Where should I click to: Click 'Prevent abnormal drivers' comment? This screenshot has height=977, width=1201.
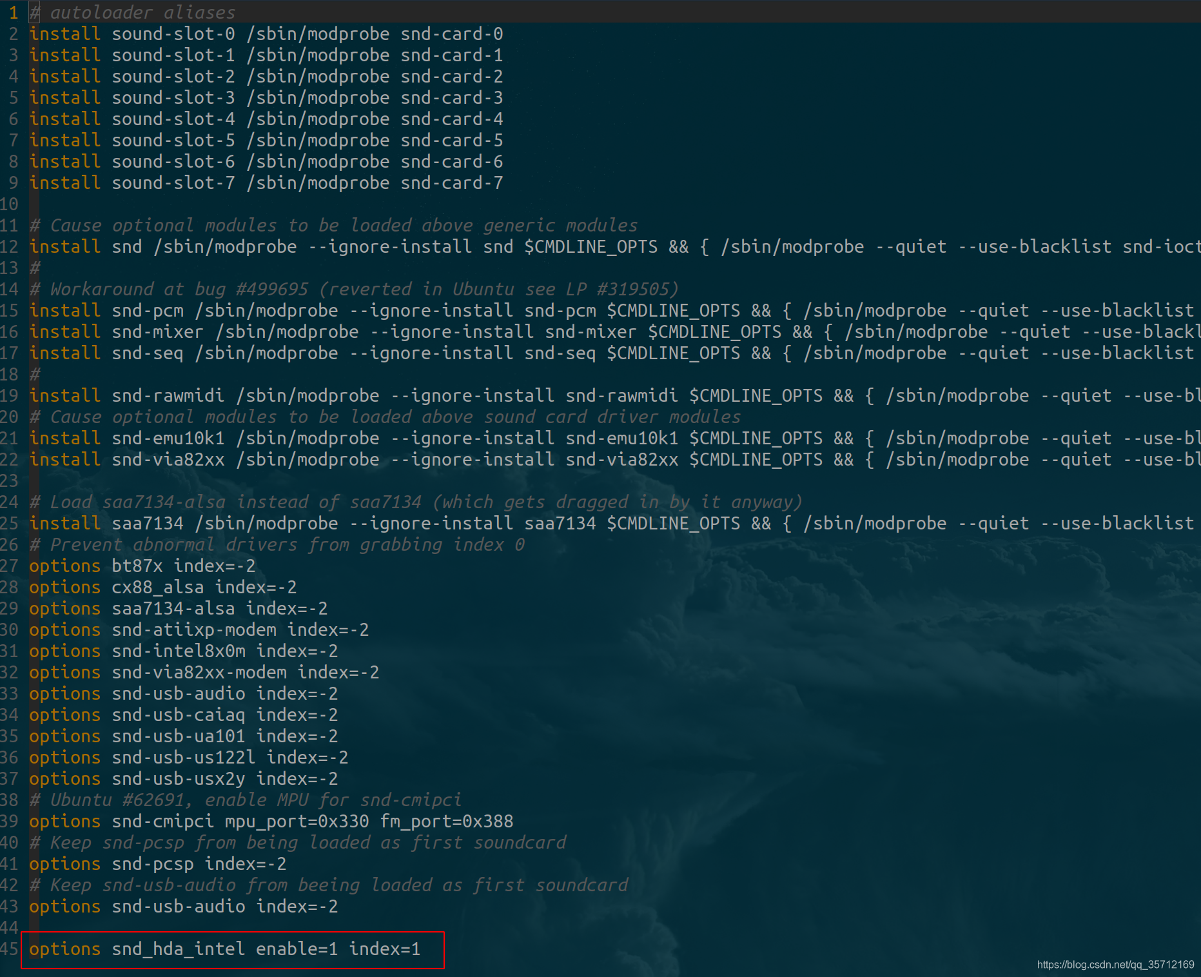[174, 544]
